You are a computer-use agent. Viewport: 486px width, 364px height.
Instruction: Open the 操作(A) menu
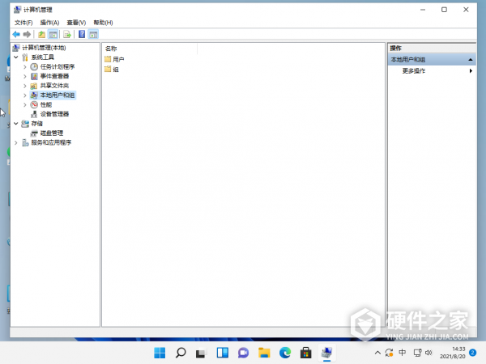coord(49,23)
